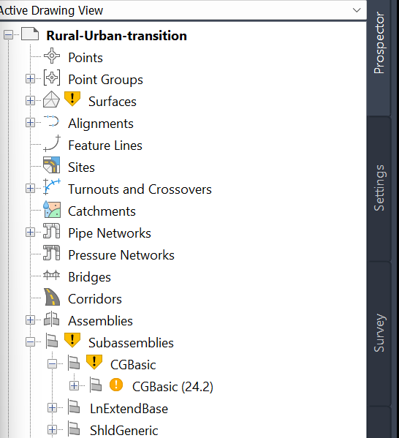Click the Bridges icon
Viewport: 399px width, 438px height.
[x=52, y=275]
